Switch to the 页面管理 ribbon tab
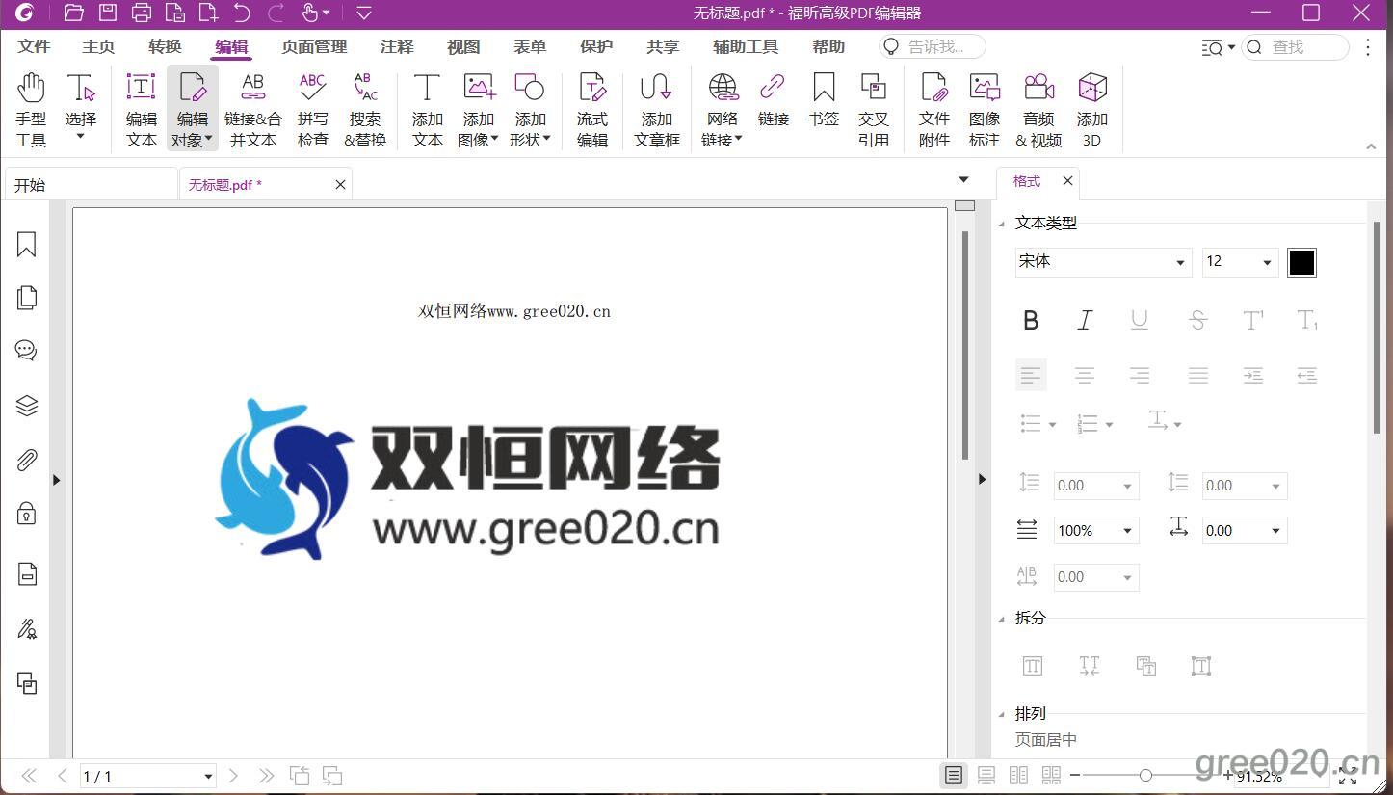1393x795 pixels. 314,46
